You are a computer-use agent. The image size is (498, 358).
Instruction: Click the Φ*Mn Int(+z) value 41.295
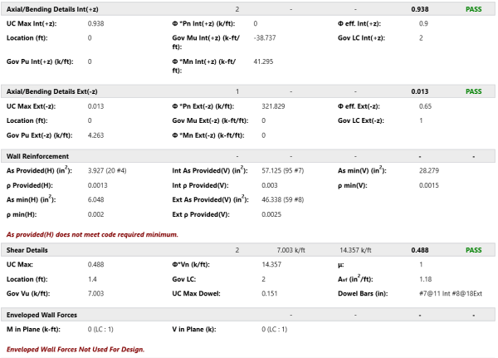[264, 61]
